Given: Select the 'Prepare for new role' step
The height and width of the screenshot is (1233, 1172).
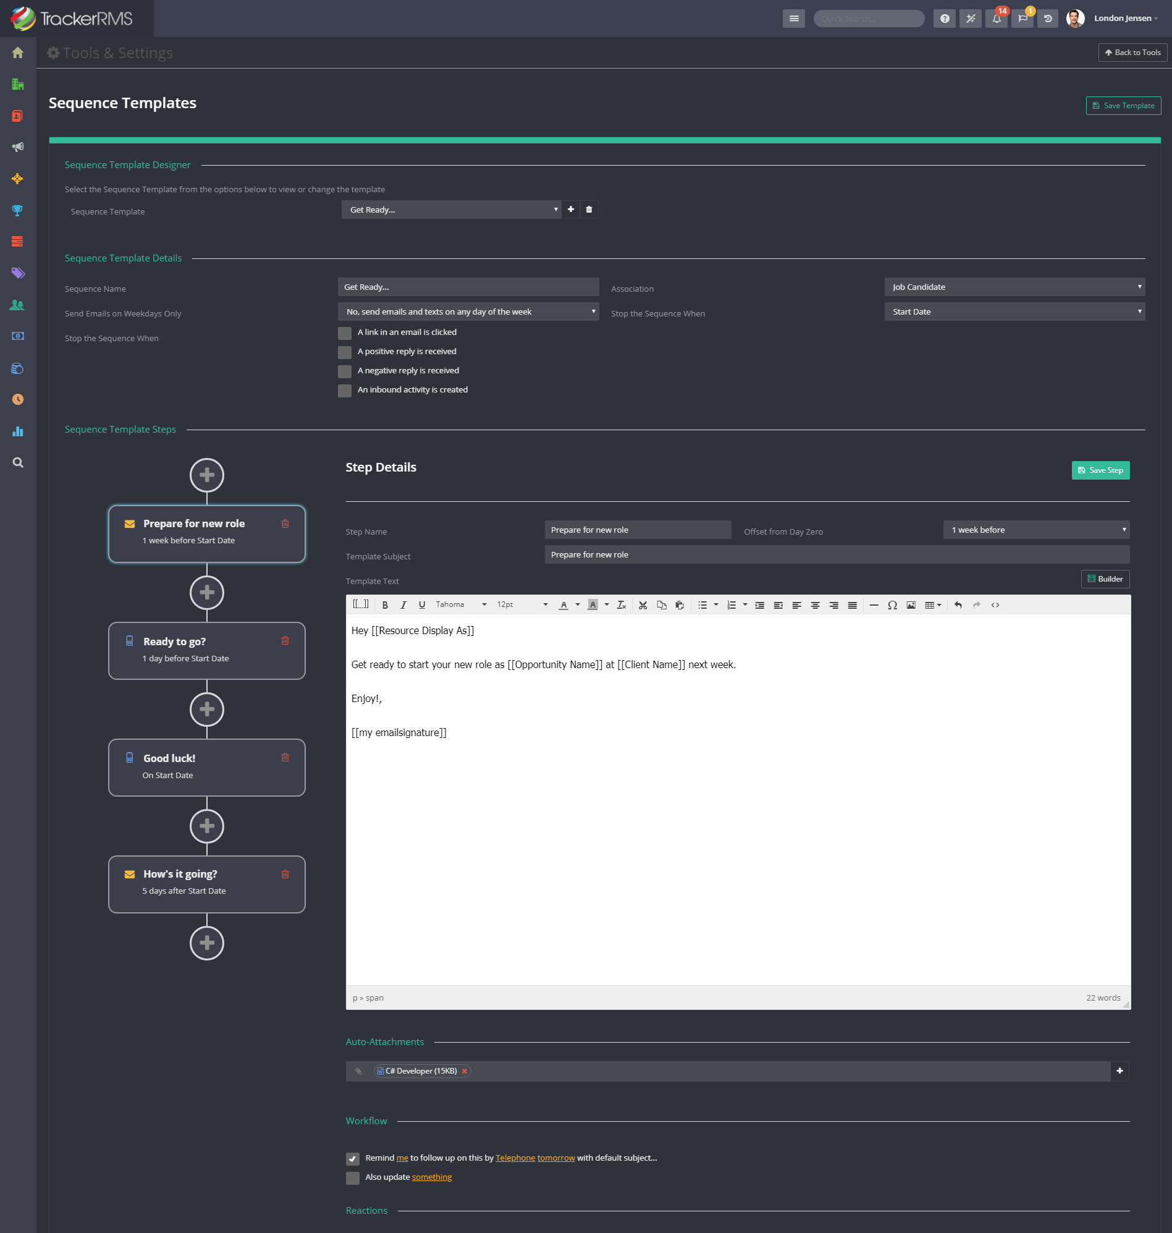Looking at the screenshot, I should click(x=207, y=534).
